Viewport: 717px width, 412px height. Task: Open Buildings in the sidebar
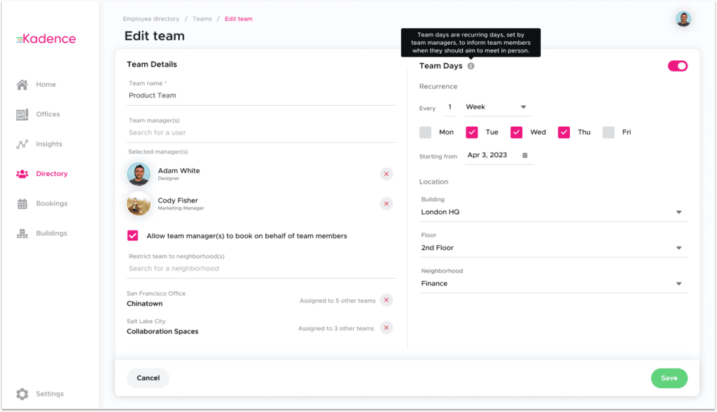(x=52, y=233)
